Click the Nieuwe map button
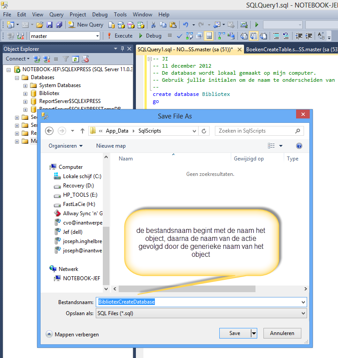This screenshot has width=338, height=358. [x=111, y=146]
